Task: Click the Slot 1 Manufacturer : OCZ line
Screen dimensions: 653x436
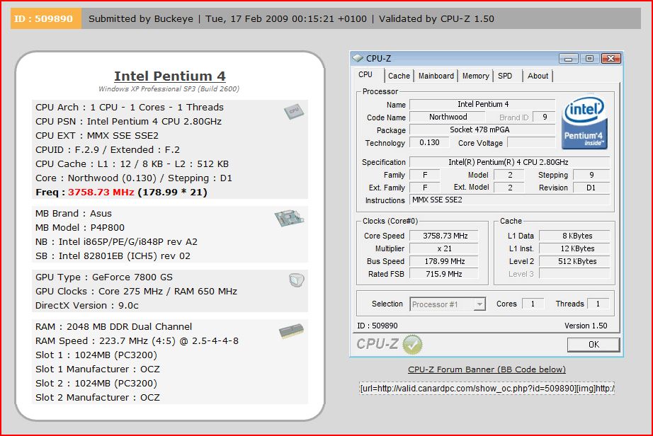Action: (98, 369)
